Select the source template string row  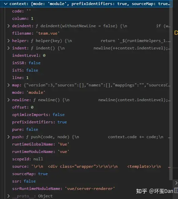(x=91, y=166)
